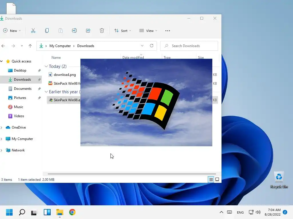
Task: Refresh the Downloads folder
Action: [152, 46]
